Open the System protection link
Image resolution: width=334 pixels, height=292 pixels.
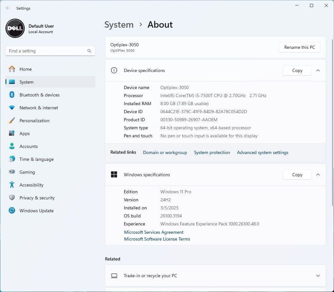[212, 152]
